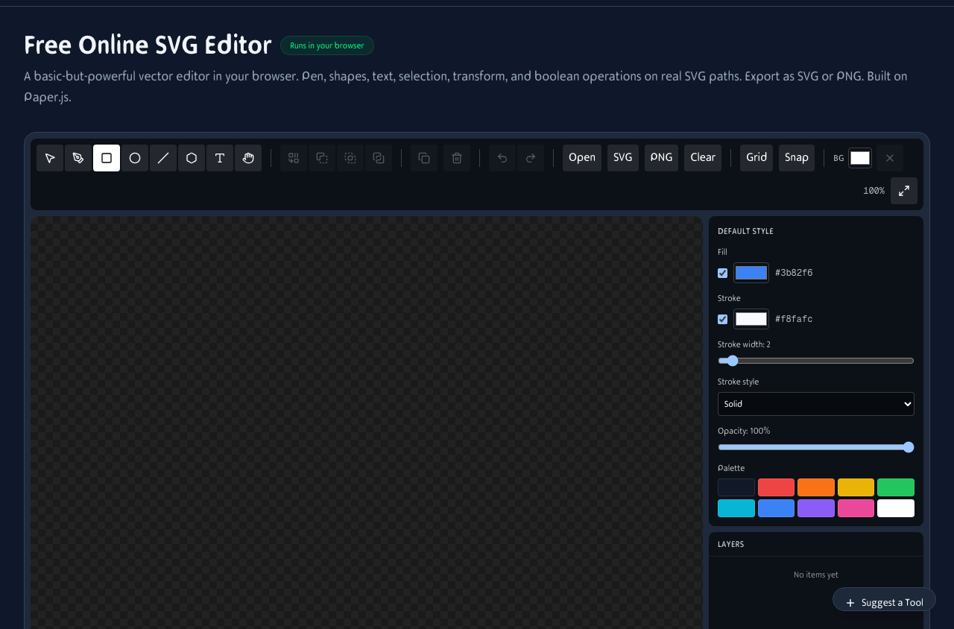
Task: Click the DEFAULT STYLE panel header
Action: (x=745, y=231)
